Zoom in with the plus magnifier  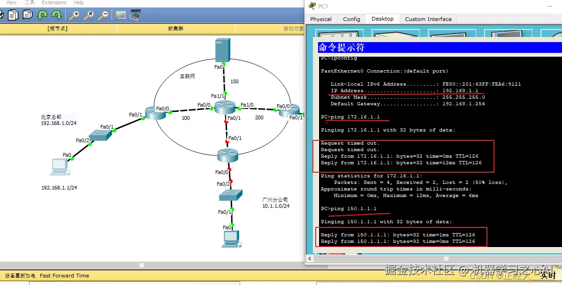pos(74,15)
